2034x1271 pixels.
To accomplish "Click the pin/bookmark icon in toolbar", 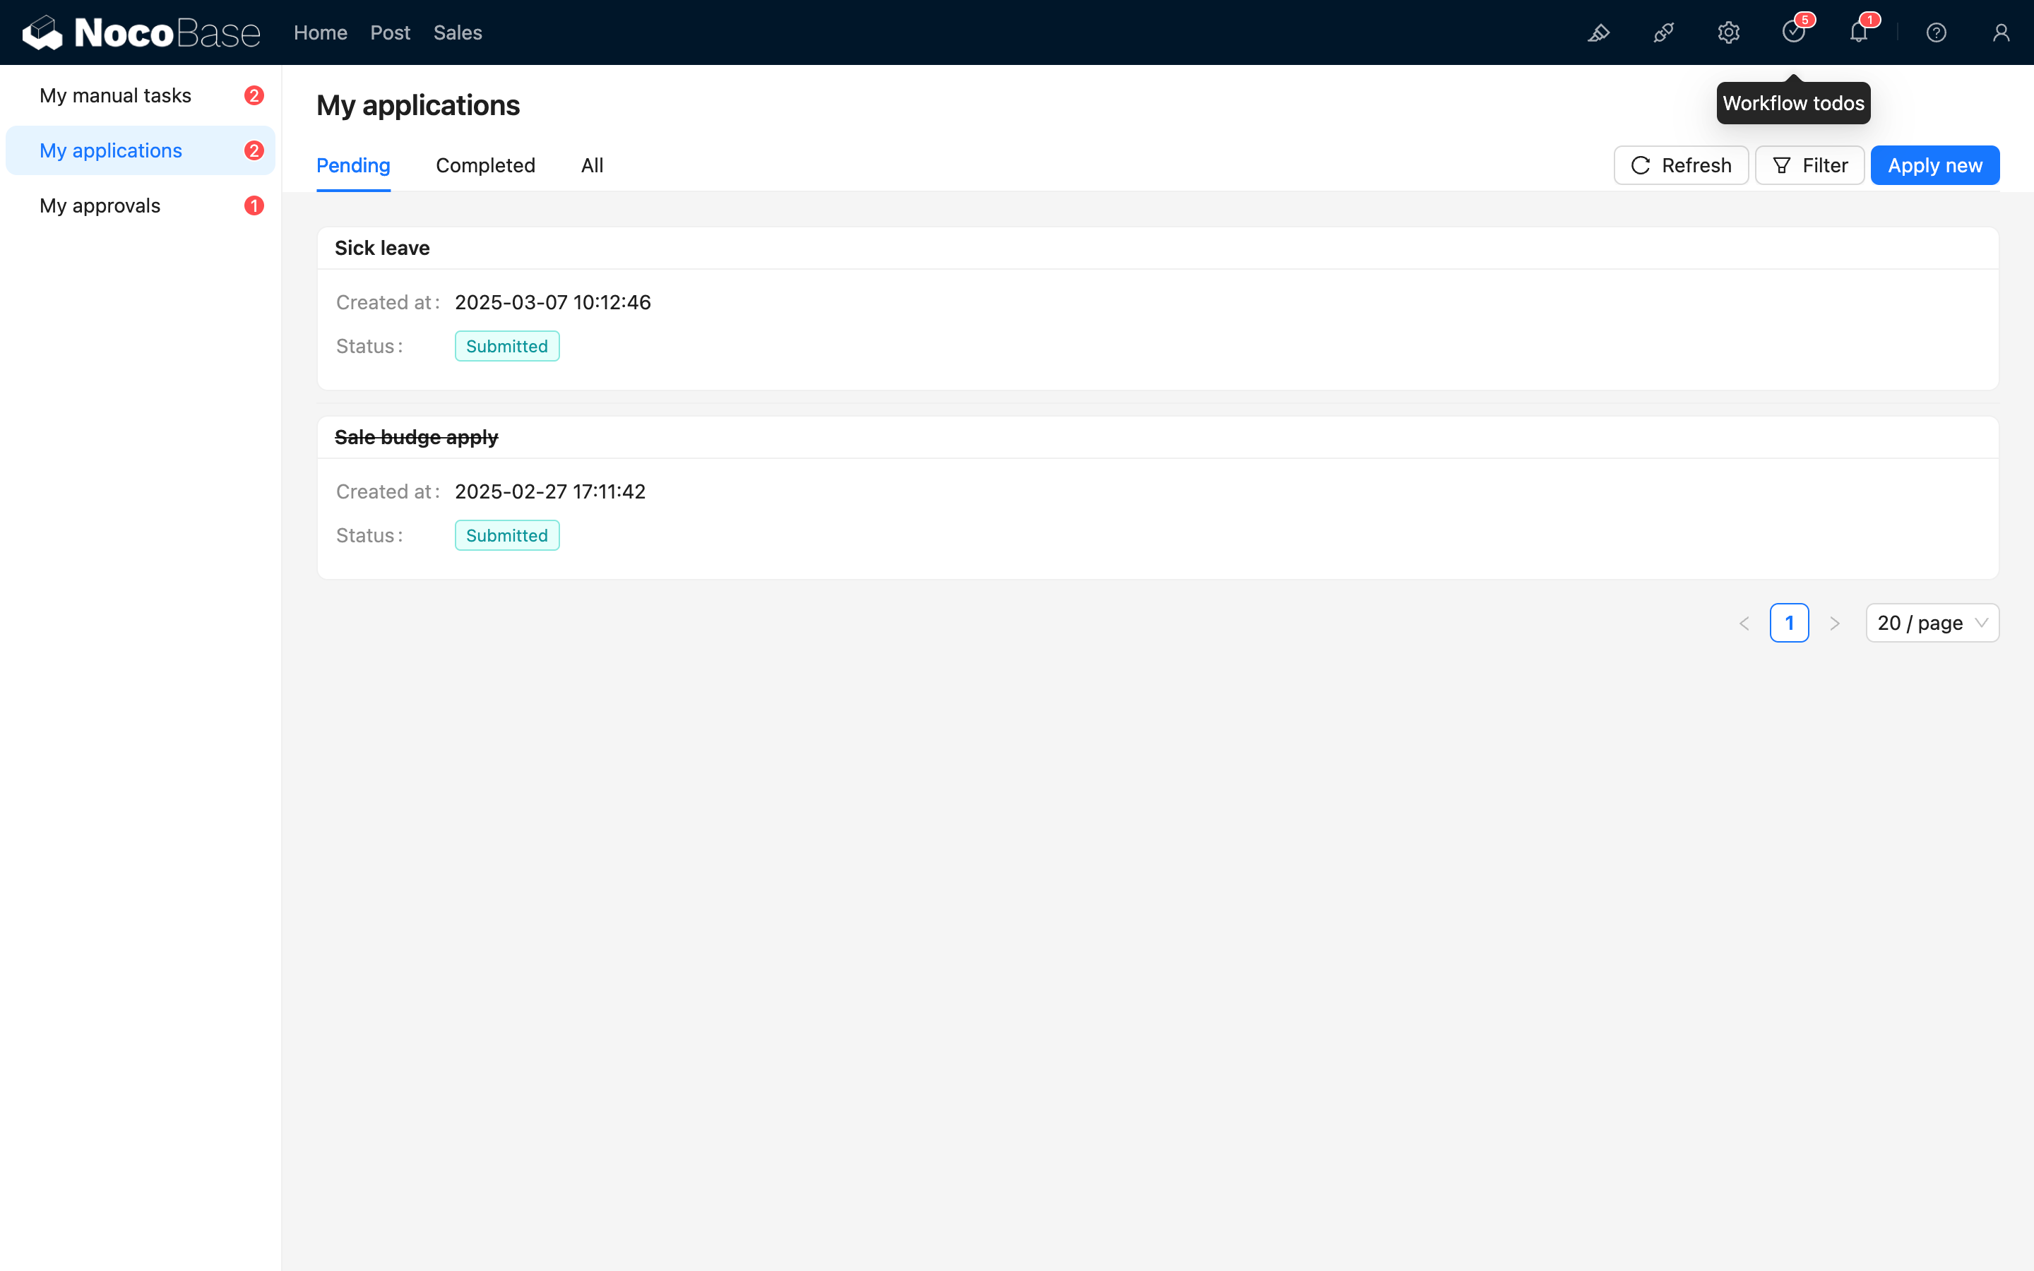I will click(1600, 32).
